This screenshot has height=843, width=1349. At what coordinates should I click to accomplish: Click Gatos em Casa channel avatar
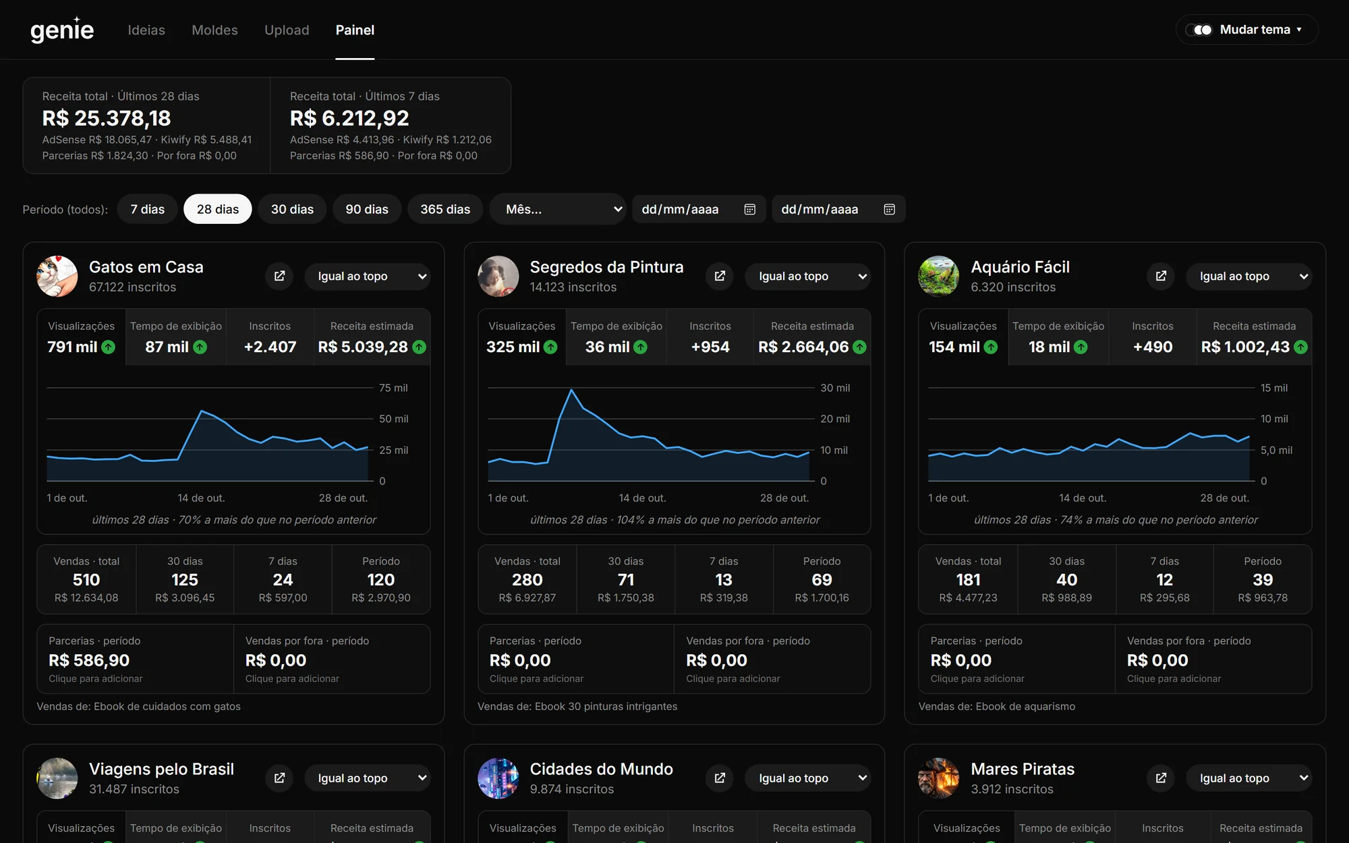pos(57,276)
